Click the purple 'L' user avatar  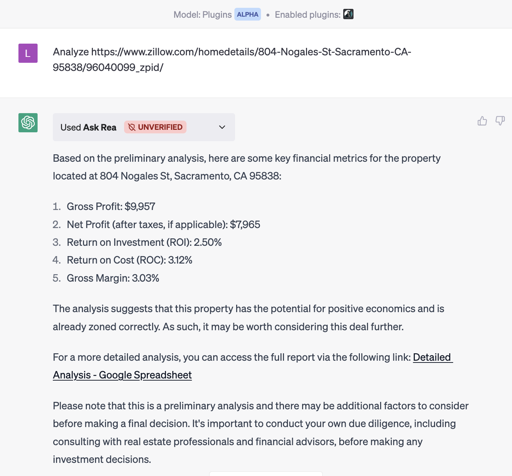[28, 53]
